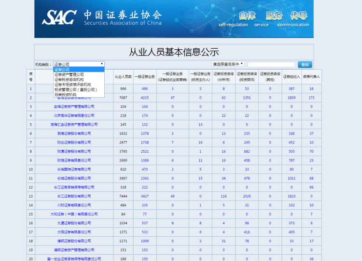The width and height of the screenshot is (362, 261).
Task: Select 投资管理公司（直投公司） option
Action: point(75,89)
